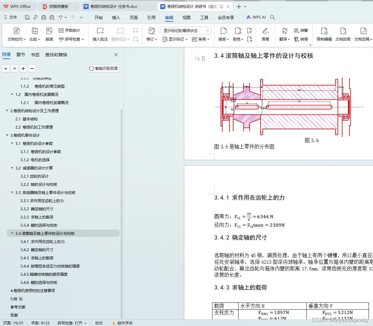The width and height of the screenshot is (373, 326).
Task: Click the promote heading plus button
Action: tap(23, 69)
